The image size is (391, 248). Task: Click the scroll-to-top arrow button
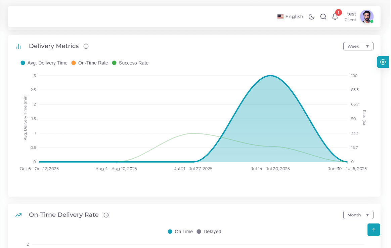click(374, 230)
